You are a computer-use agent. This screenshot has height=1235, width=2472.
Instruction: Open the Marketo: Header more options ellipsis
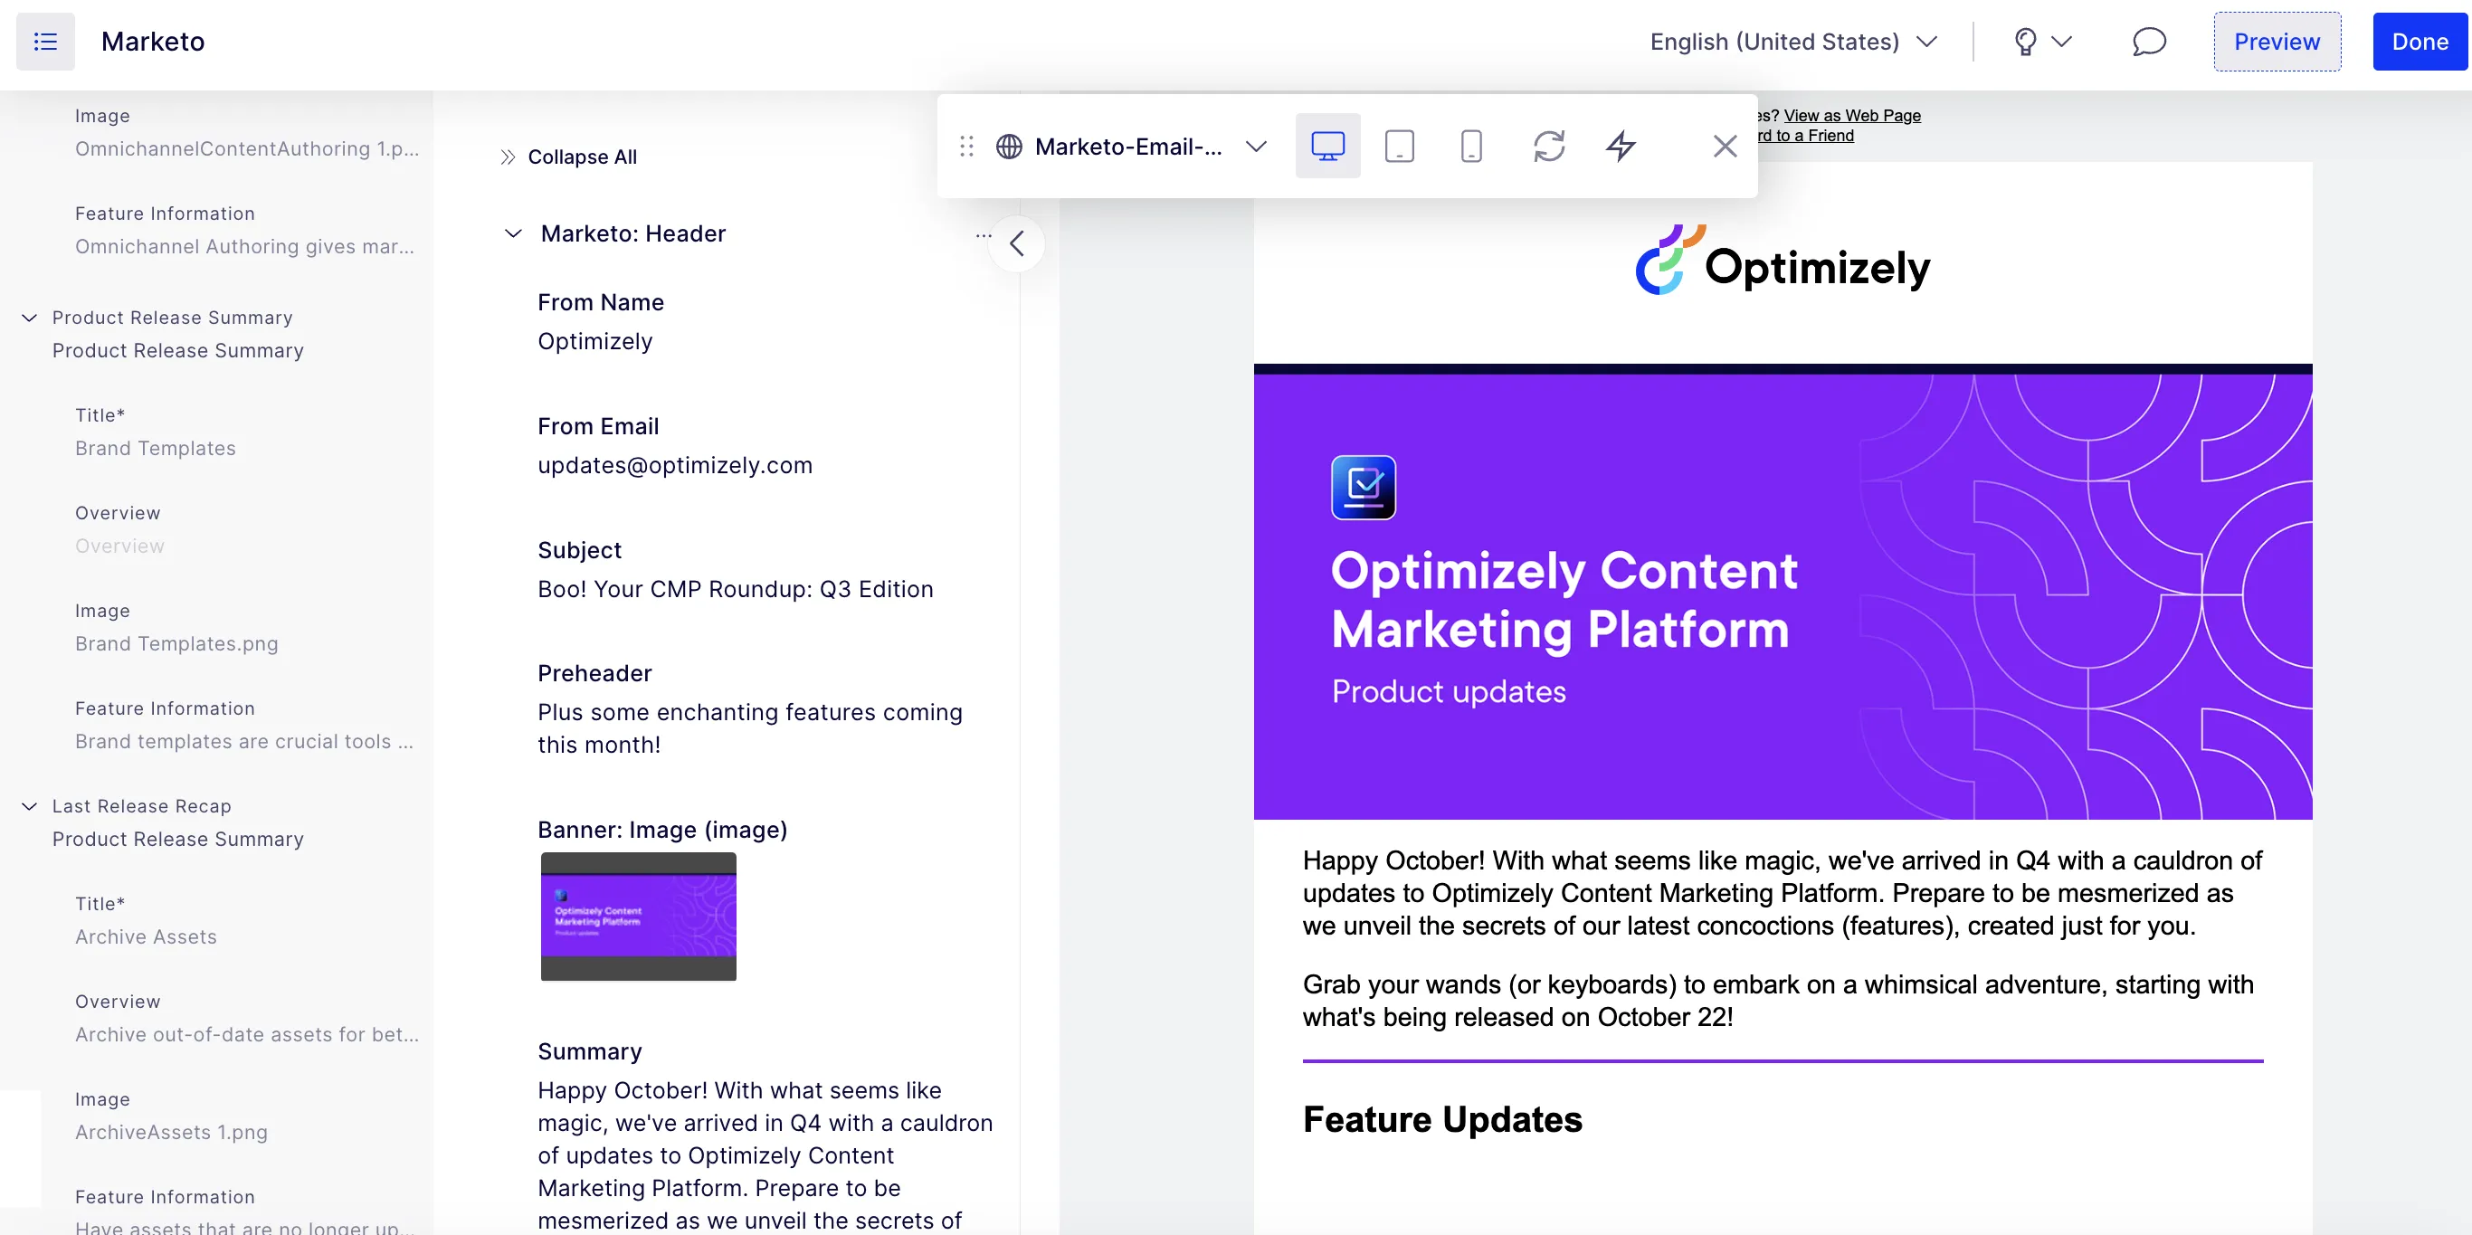pos(983,235)
